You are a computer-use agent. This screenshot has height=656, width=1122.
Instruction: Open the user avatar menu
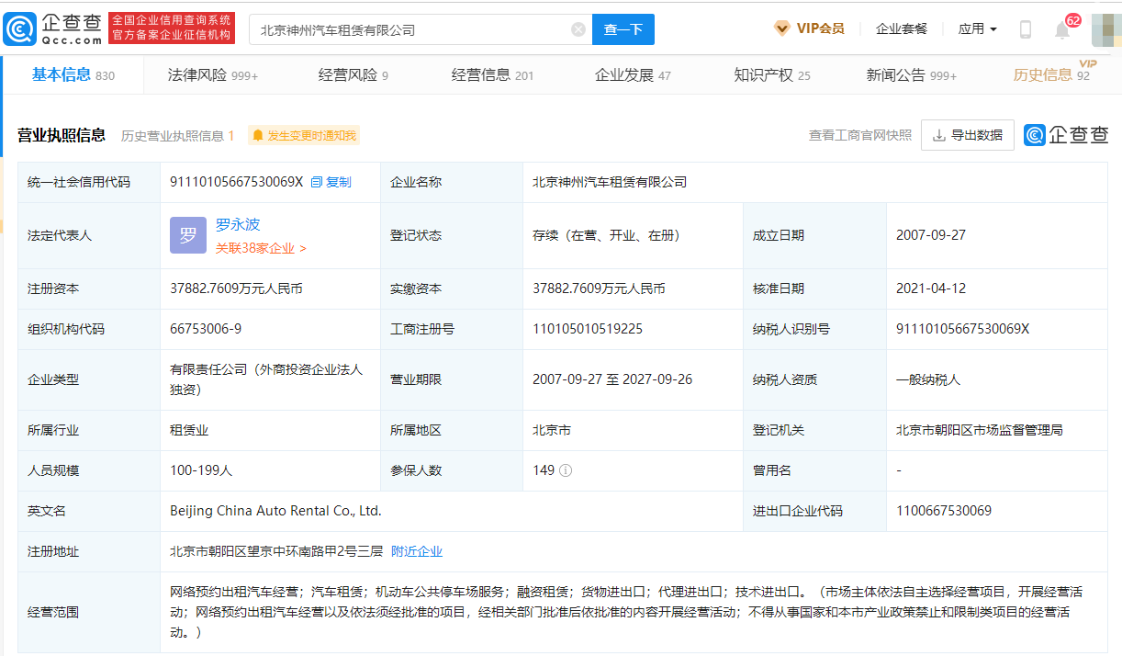tap(1105, 29)
